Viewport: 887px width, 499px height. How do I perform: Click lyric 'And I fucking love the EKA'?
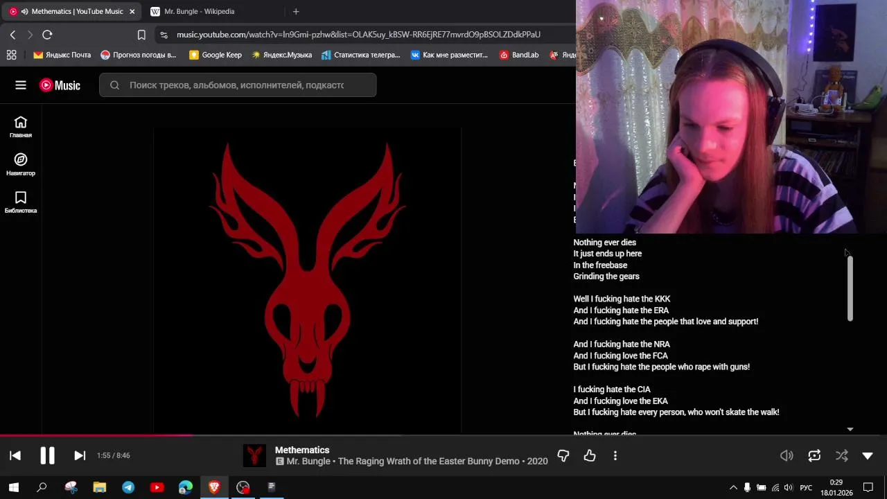point(620,401)
